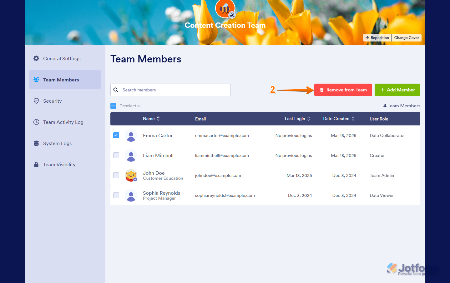Click johndoe@example.com email
The width and height of the screenshot is (450, 283).
[218, 175]
